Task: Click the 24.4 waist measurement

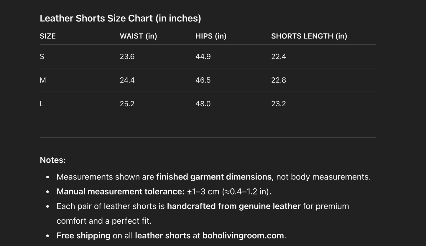Action: [127, 80]
